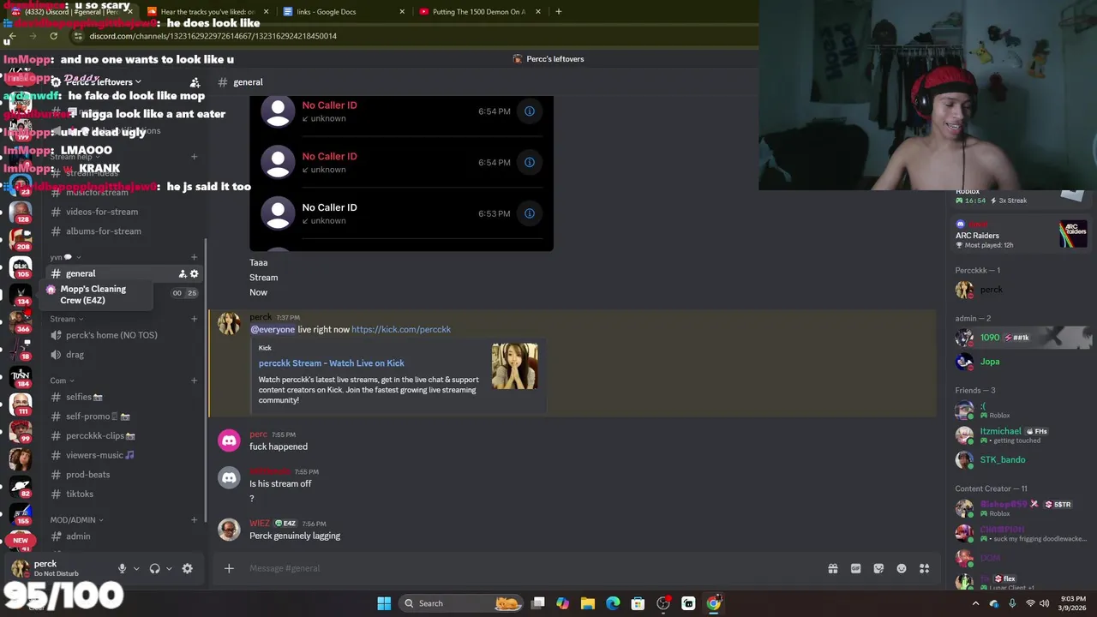Click the taskbar Search box
Viewport: 1097px width, 617px height.
461,603
